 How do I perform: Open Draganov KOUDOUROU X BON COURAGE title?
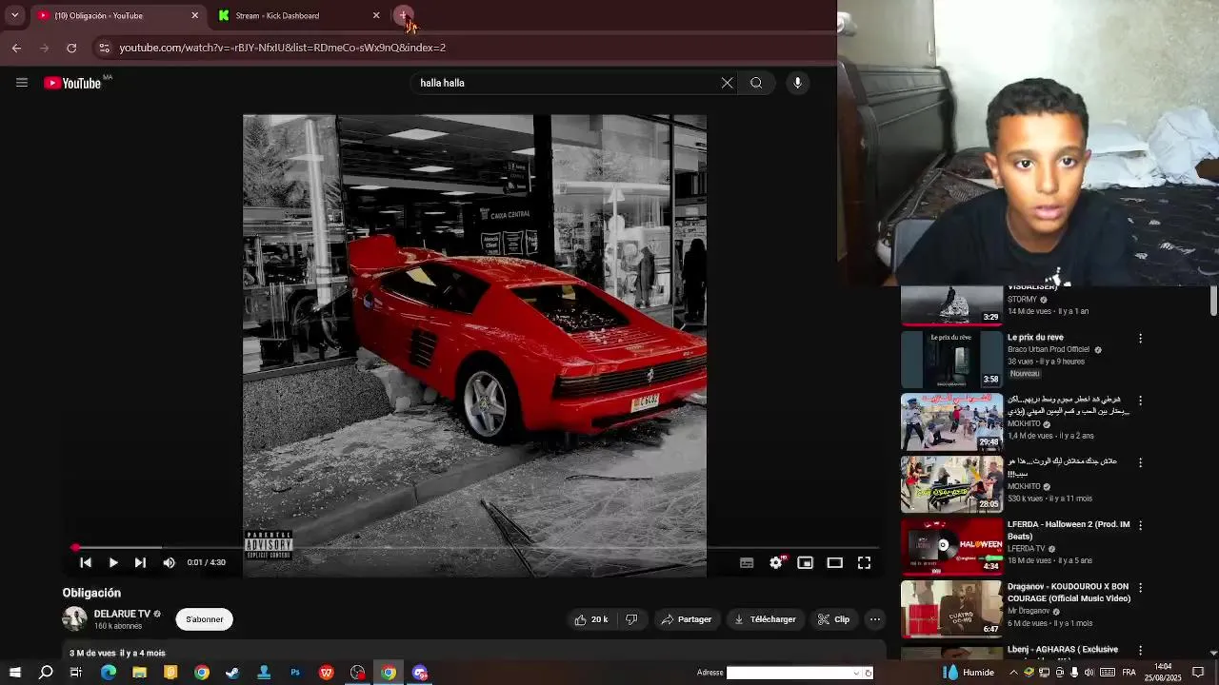point(1069,593)
